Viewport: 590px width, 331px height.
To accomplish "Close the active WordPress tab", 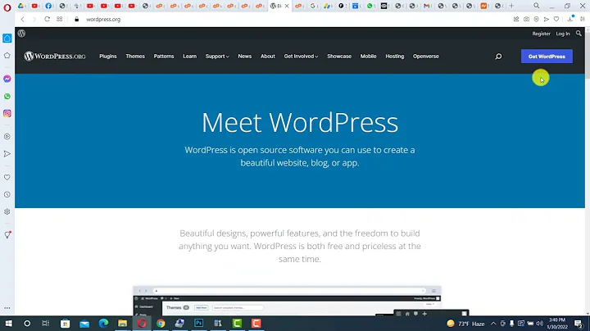I will click(x=287, y=6).
